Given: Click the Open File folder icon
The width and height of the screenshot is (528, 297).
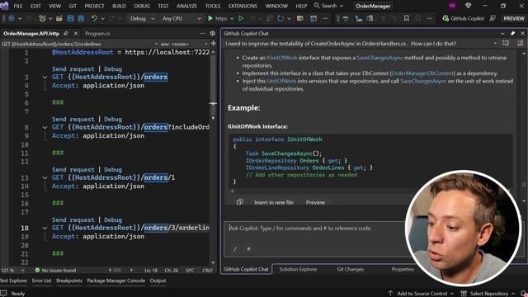Looking at the screenshot, I should coord(59,18).
